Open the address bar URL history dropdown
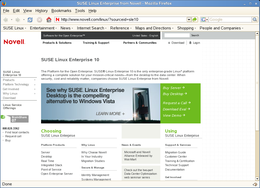This screenshot has width=260, height=188. pos(189,20)
